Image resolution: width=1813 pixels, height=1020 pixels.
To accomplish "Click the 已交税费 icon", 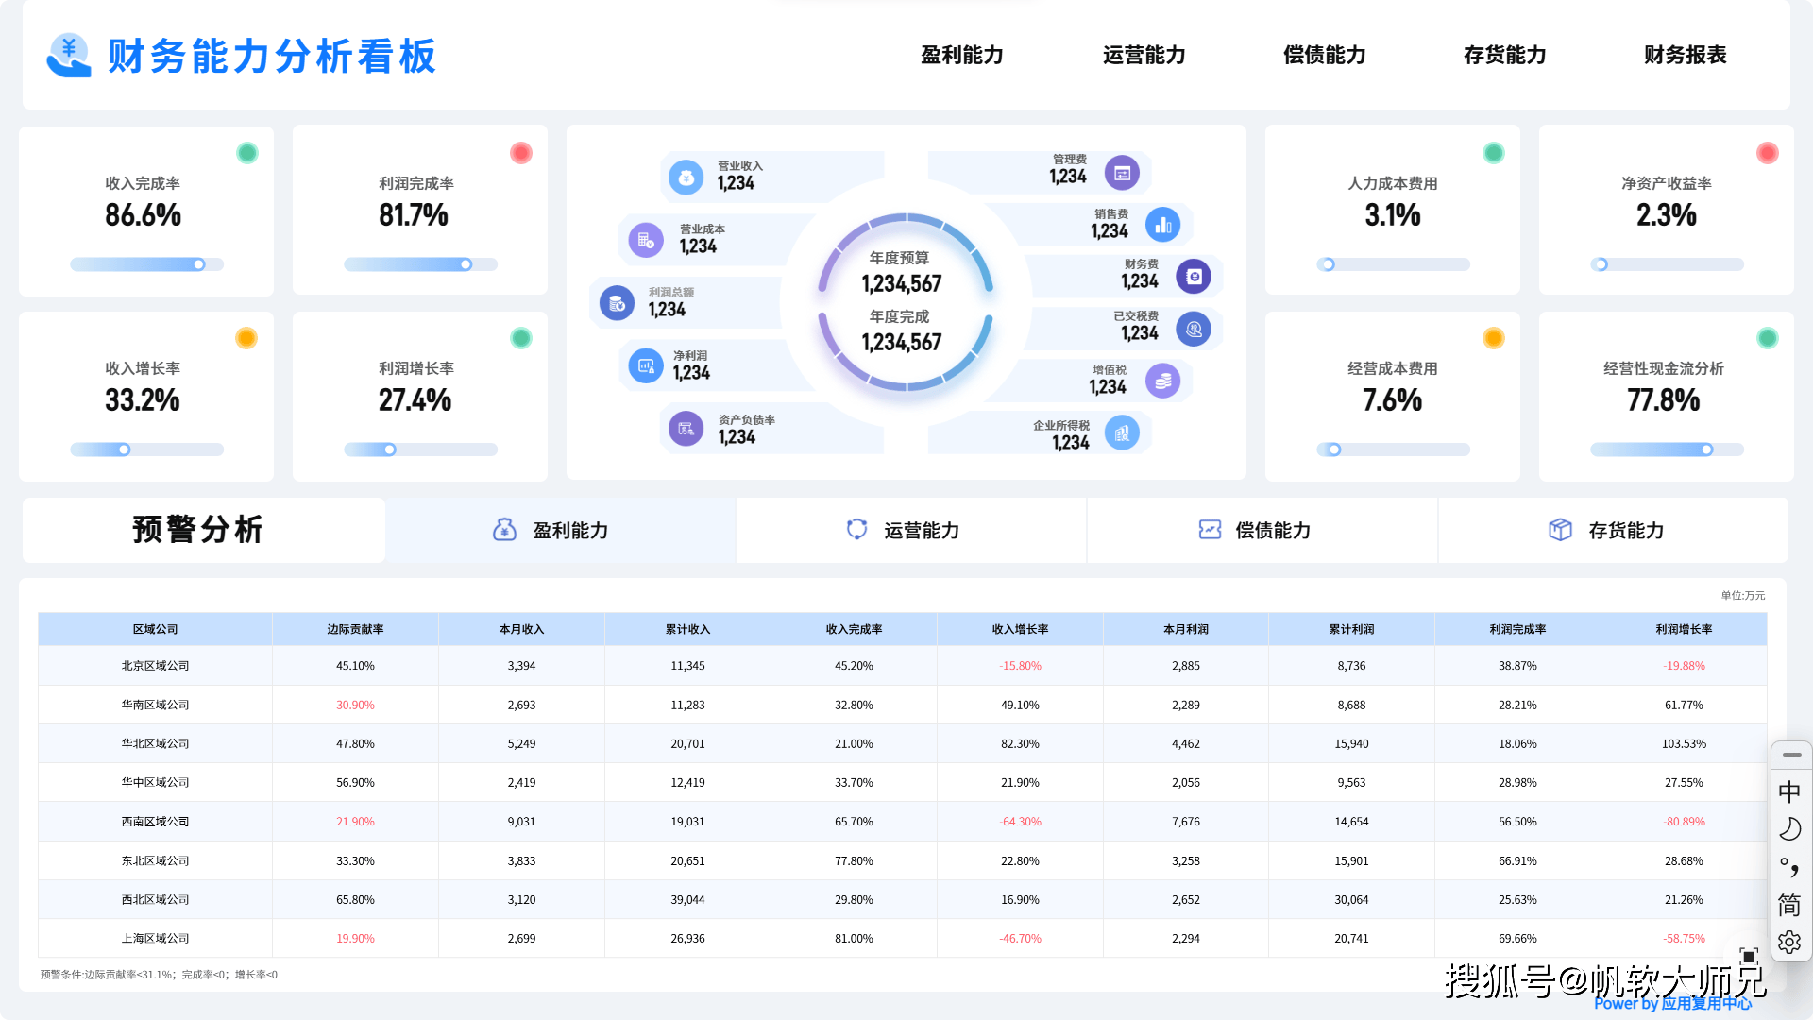I will [1194, 329].
